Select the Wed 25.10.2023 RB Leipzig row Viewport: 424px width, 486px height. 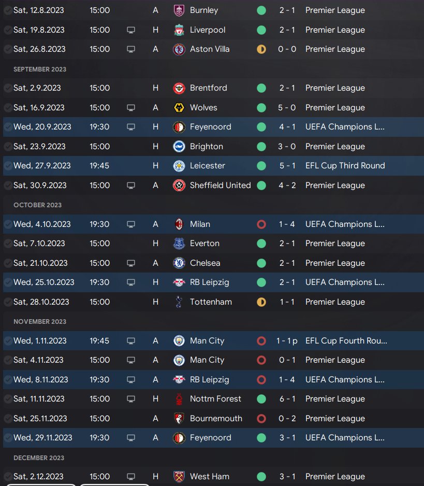pos(213,282)
